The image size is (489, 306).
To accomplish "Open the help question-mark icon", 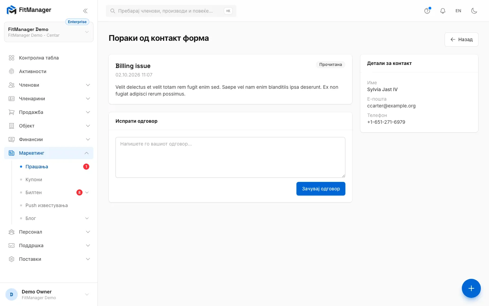I will pyautogui.click(x=427, y=11).
